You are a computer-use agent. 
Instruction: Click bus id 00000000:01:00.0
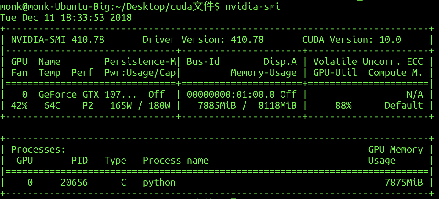(x=230, y=95)
